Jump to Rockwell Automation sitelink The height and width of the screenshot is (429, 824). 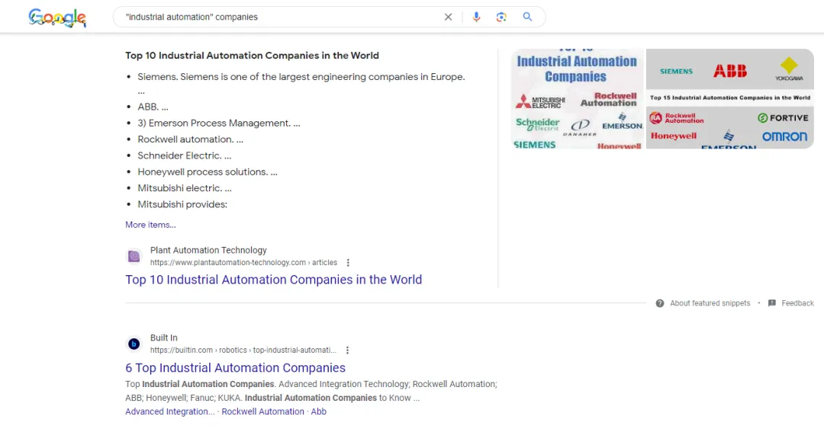point(262,411)
